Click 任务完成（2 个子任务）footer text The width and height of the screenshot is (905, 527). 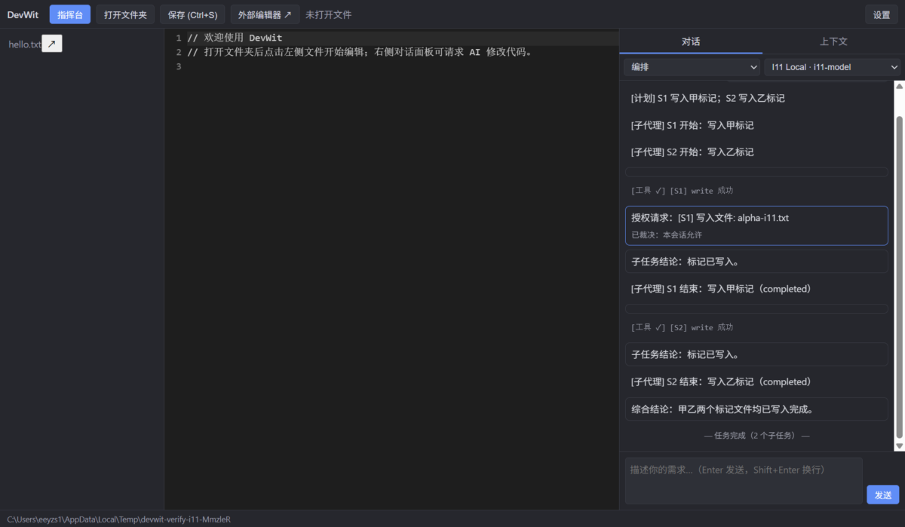pyautogui.click(x=756, y=435)
